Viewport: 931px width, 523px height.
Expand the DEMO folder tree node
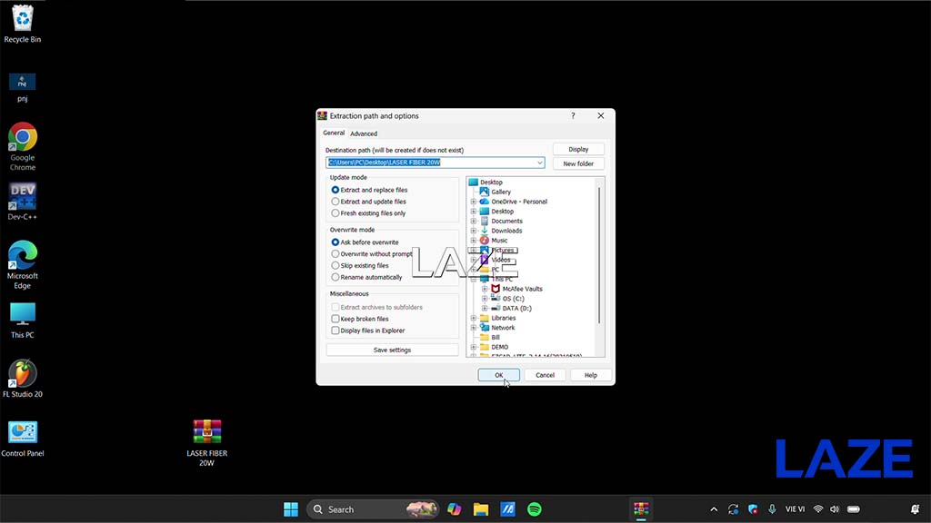pos(474,347)
